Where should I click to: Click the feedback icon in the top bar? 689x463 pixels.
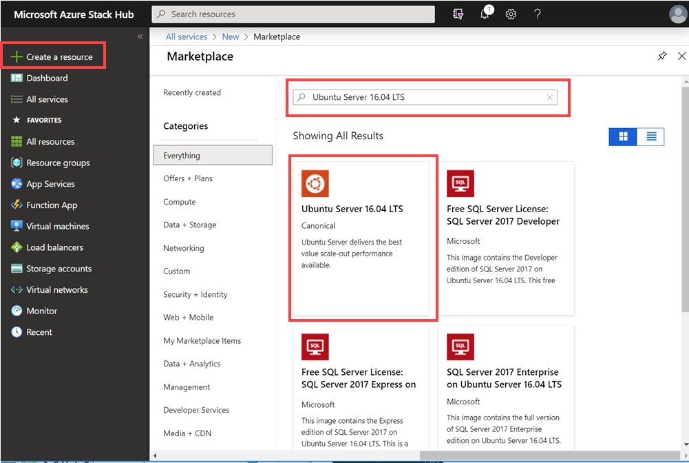point(458,14)
